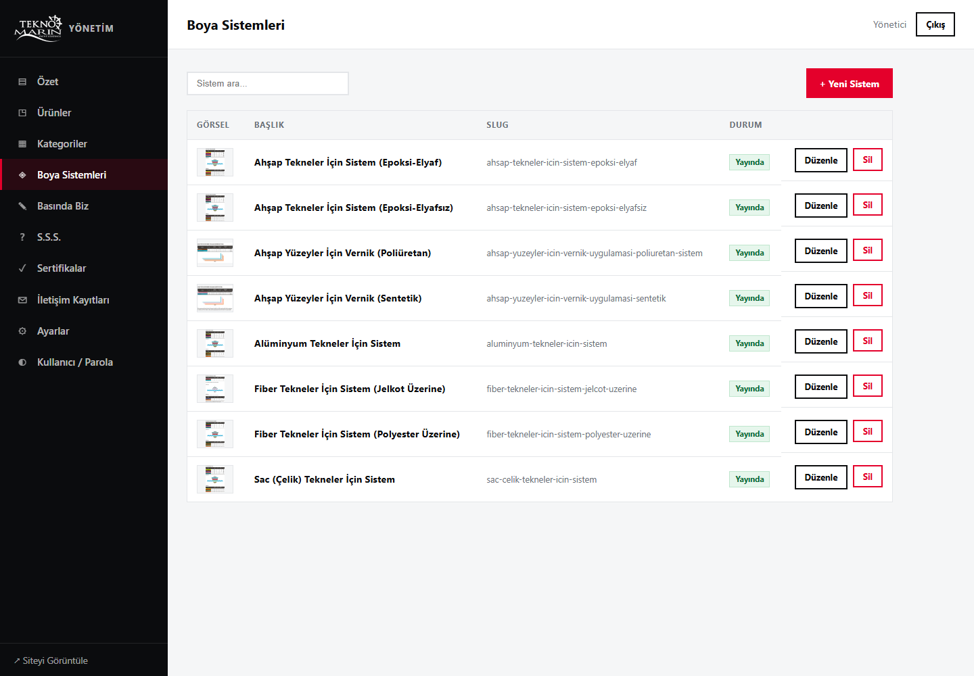Click the Sertifikalar checkmark icon
974x676 pixels.
22,268
